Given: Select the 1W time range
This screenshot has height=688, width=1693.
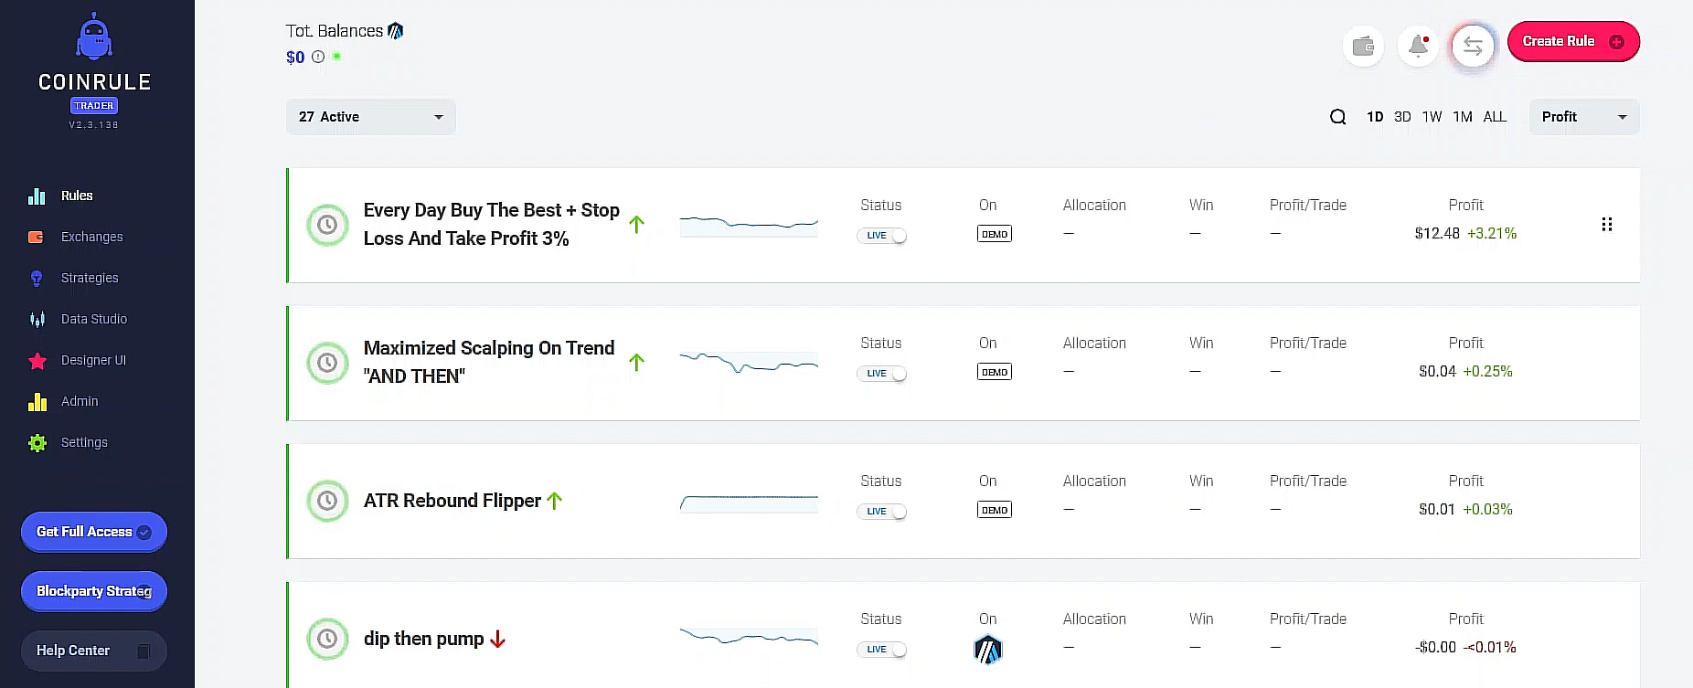Looking at the screenshot, I should pos(1432,117).
